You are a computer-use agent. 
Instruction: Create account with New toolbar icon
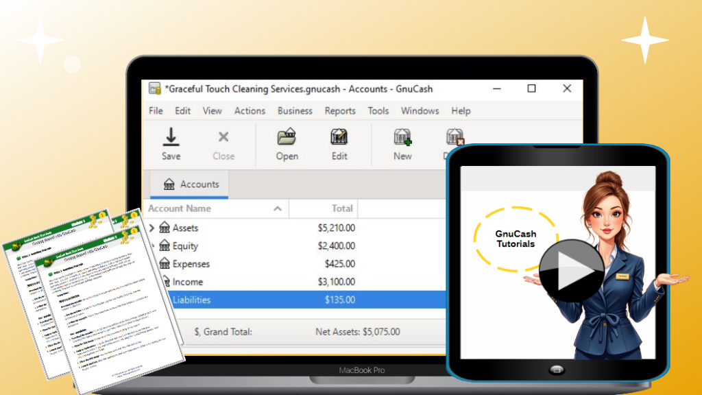tap(402, 136)
